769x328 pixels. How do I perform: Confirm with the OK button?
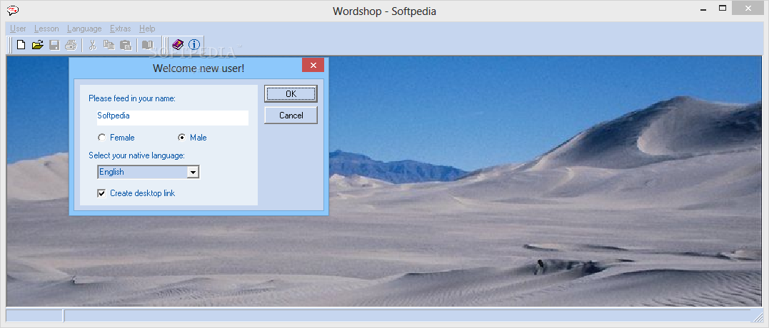[x=291, y=94]
